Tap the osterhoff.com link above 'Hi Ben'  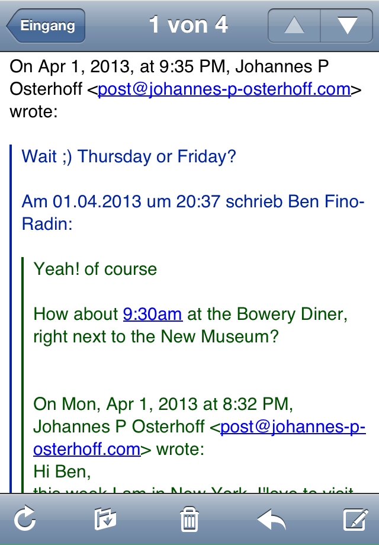point(87,449)
